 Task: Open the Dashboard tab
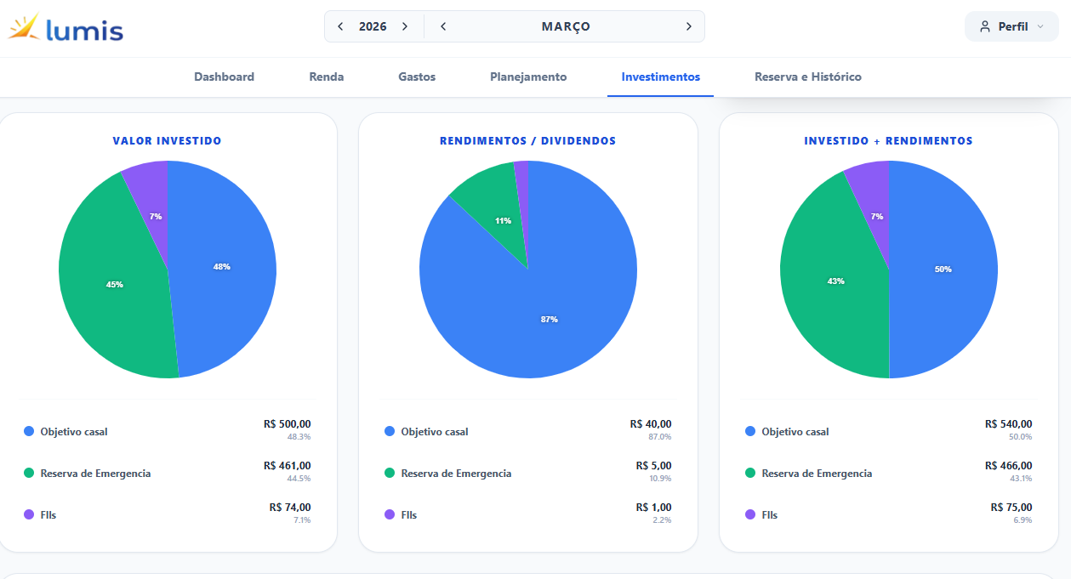point(224,77)
